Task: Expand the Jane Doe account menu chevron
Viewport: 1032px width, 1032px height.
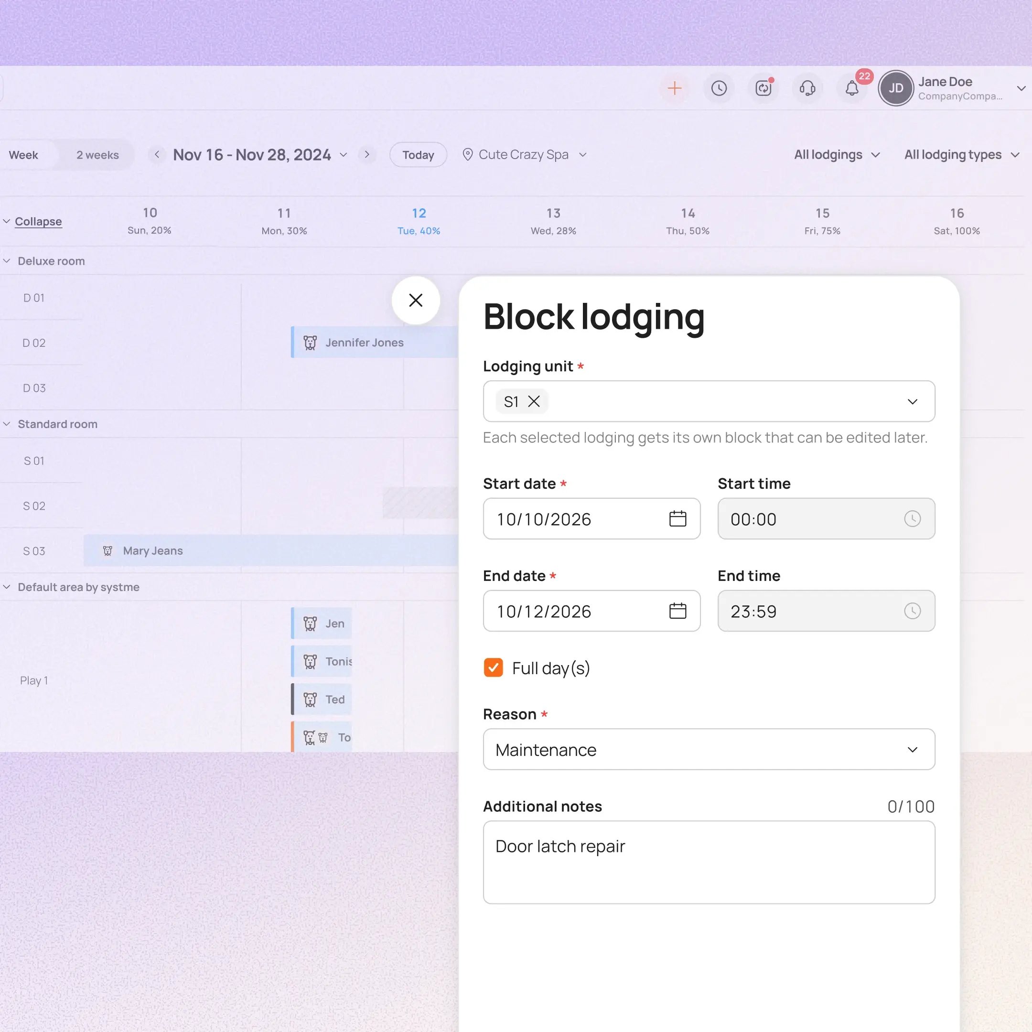Action: [x=1021, y=88]
